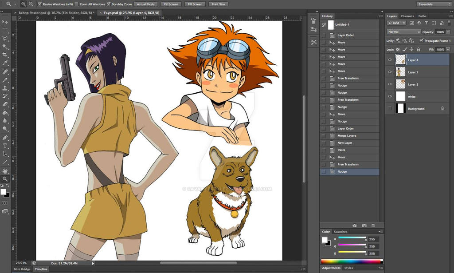
Task: Click Zoom In magnifier in options bar
Action: [23, 4]
